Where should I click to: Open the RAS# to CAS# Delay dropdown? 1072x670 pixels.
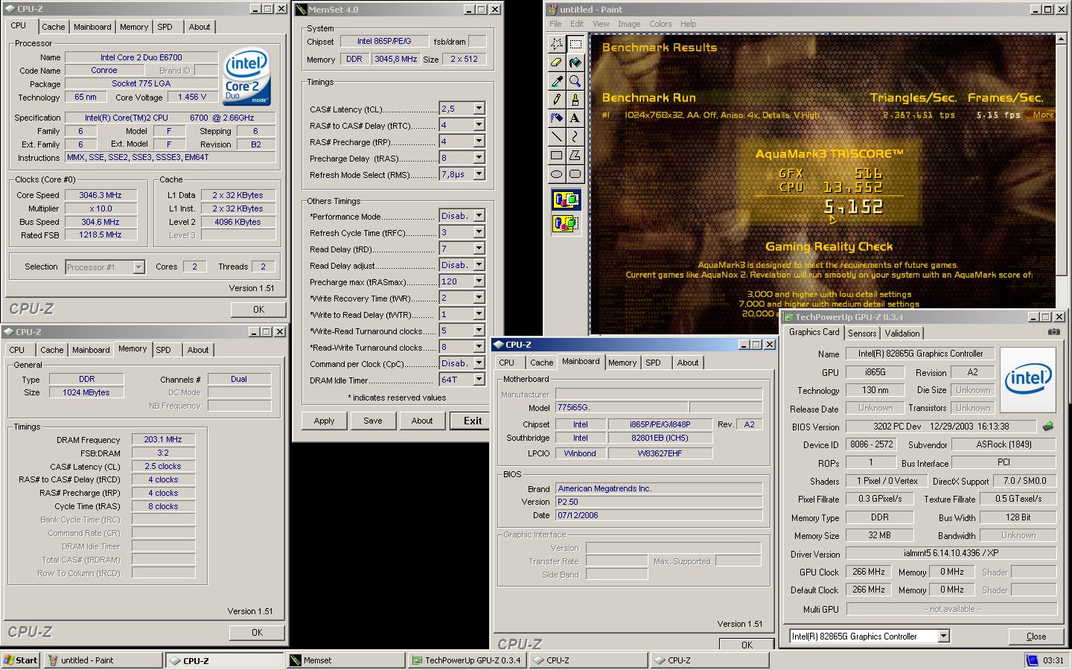479,125
